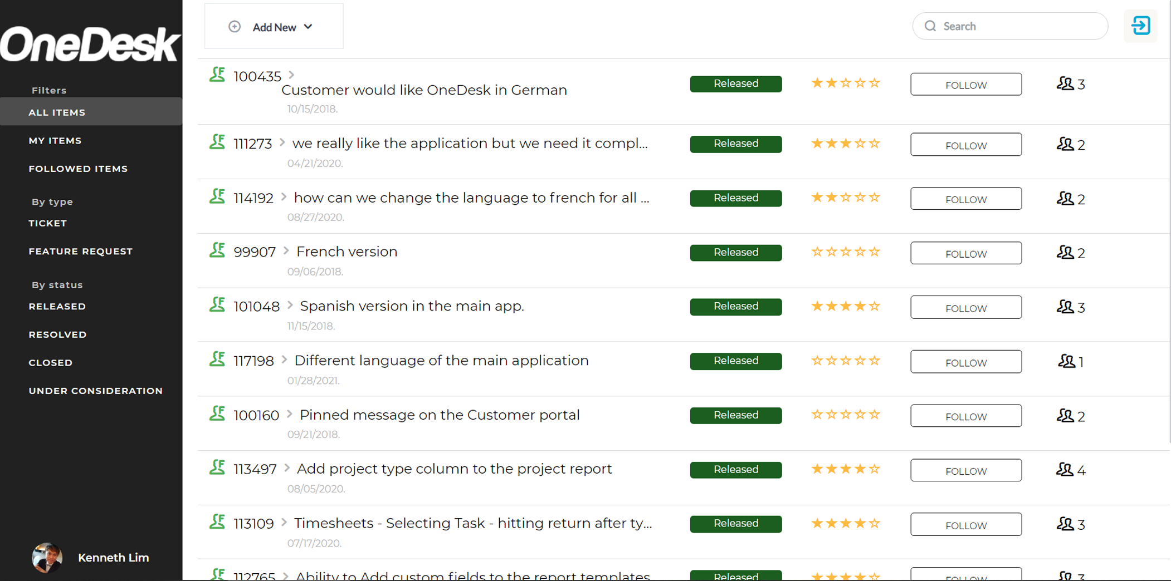This screenshot has width=1171, height=581.
Task: Click followers icon on item 113497 row
Action: (1065, 470)
